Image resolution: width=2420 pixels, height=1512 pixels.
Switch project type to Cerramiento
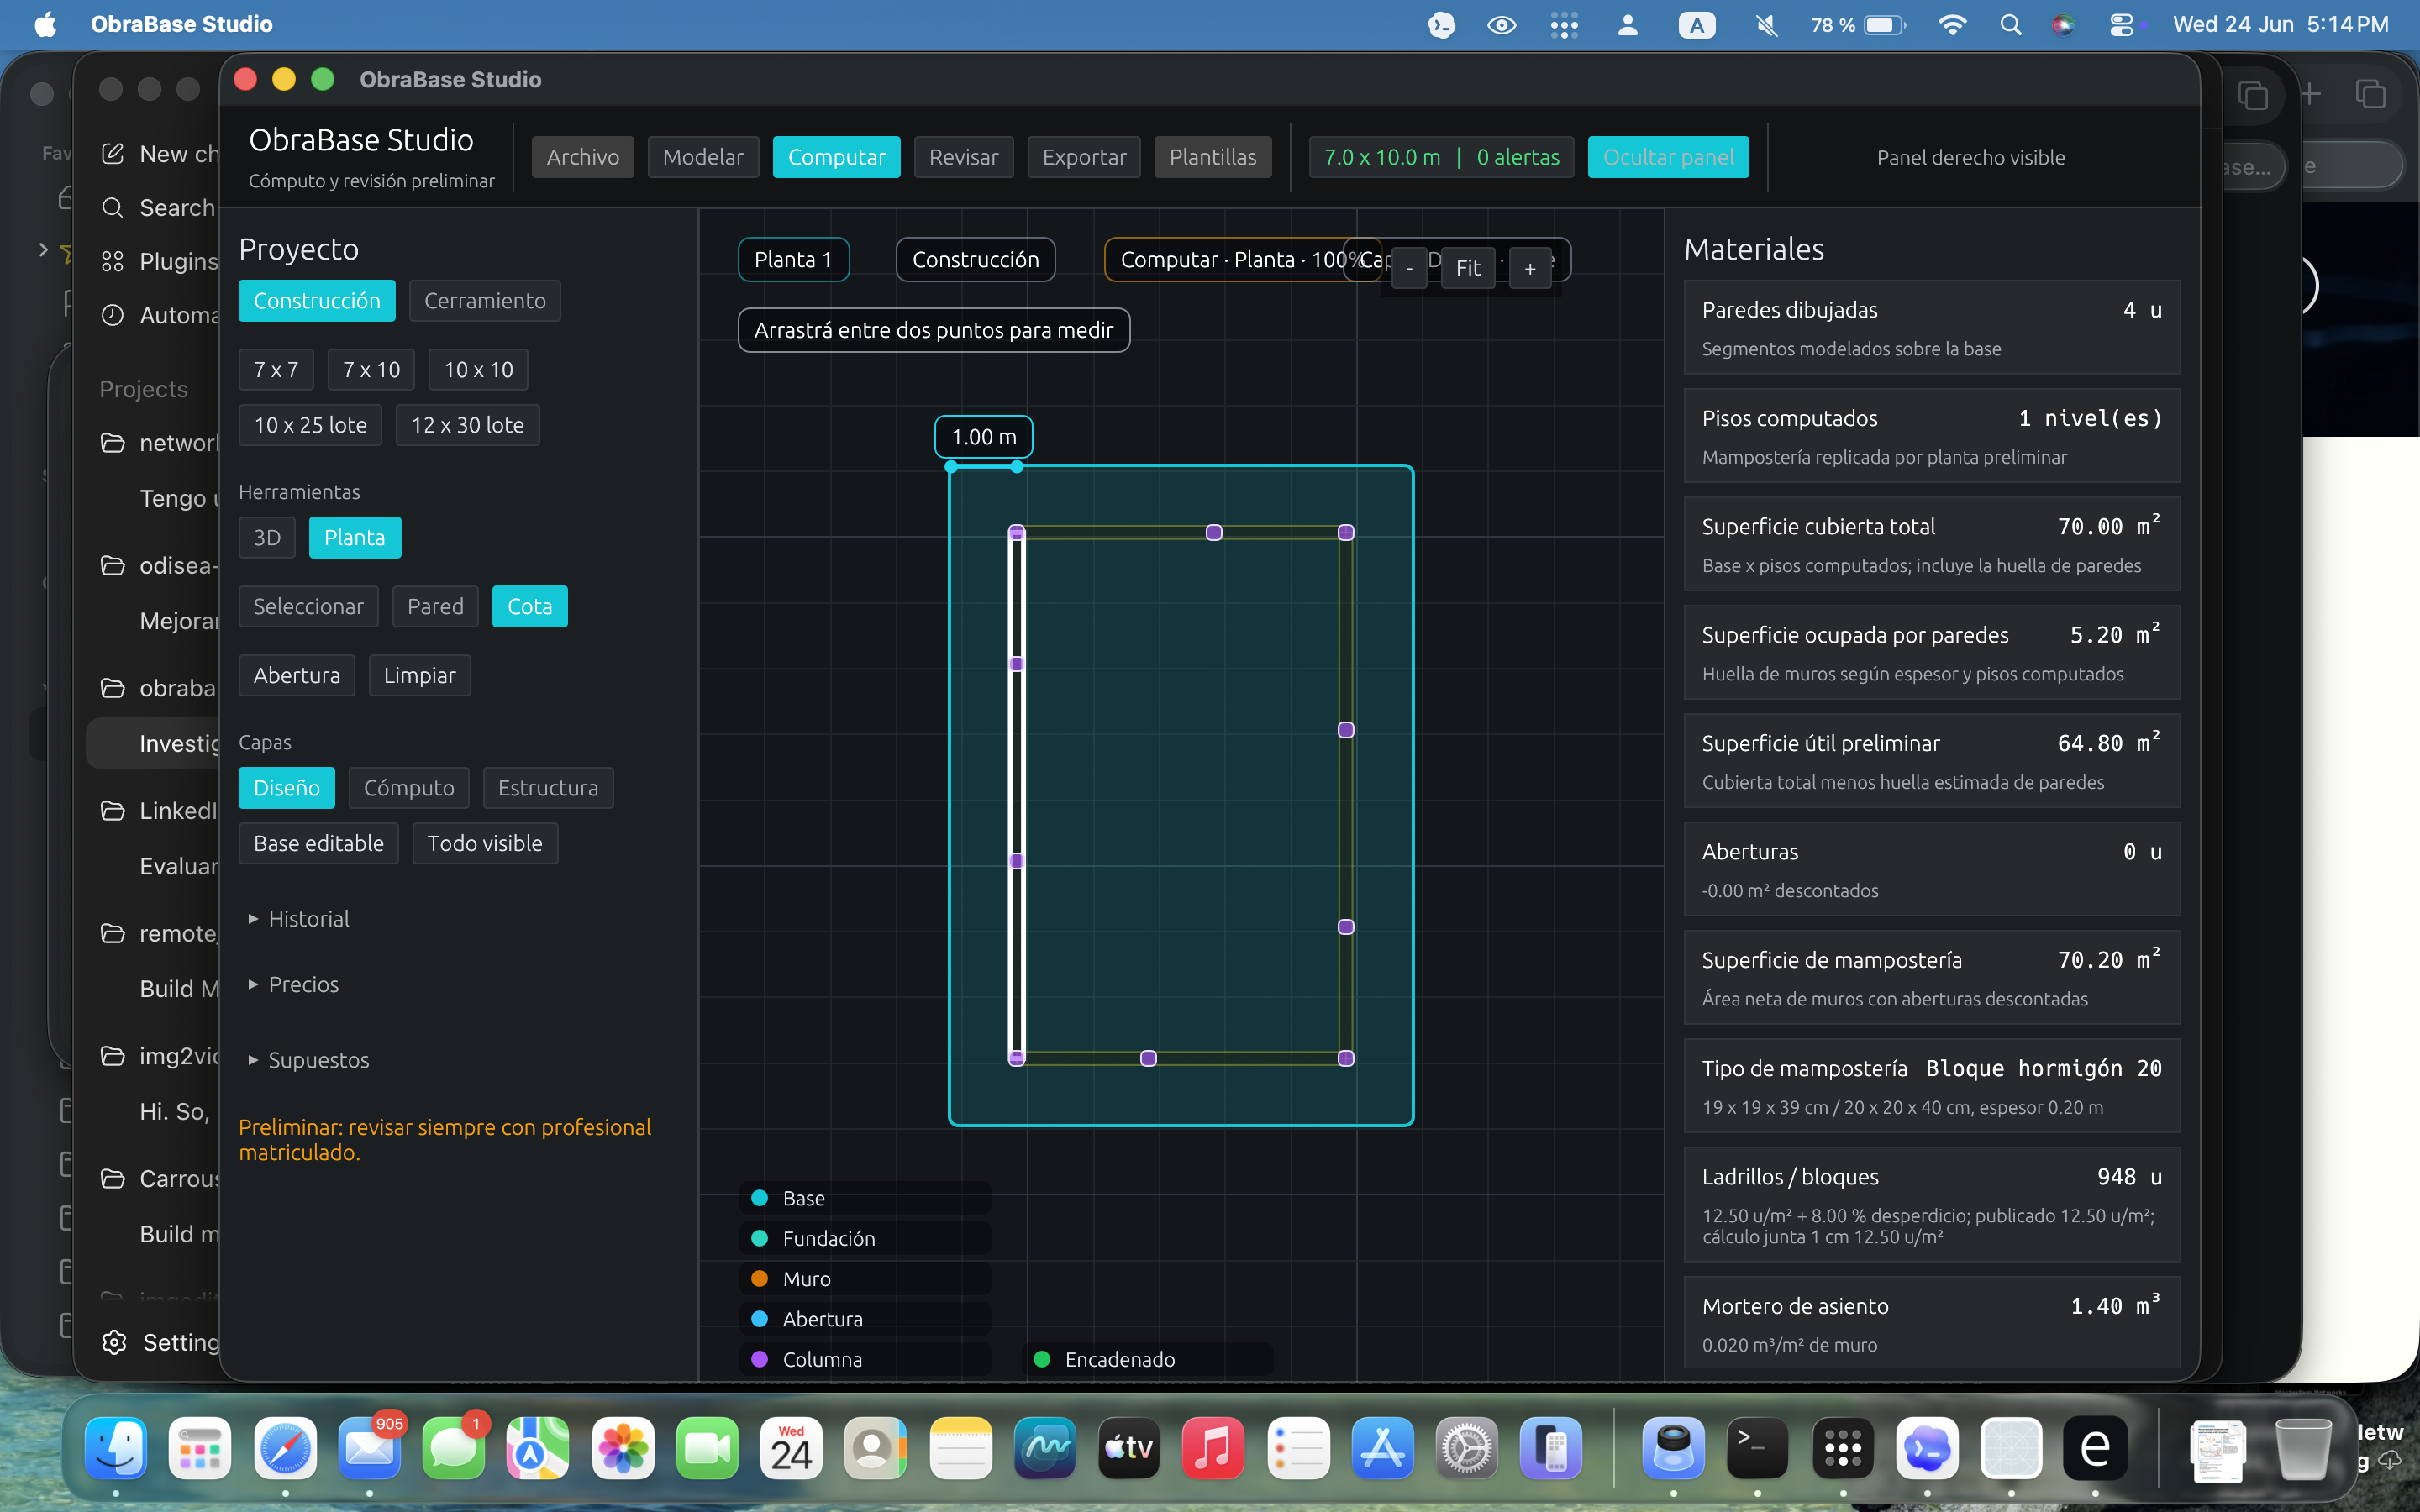click(x=485, y=301)
